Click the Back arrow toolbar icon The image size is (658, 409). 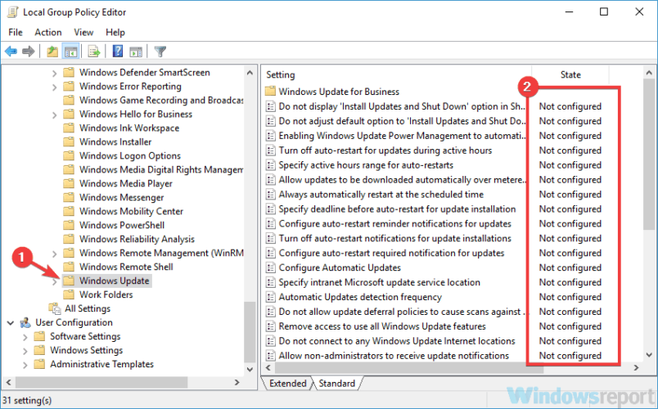tap(11, 52)
